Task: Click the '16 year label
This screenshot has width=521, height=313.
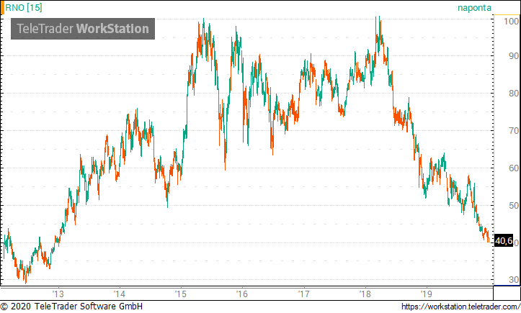Action: point(242,294)
